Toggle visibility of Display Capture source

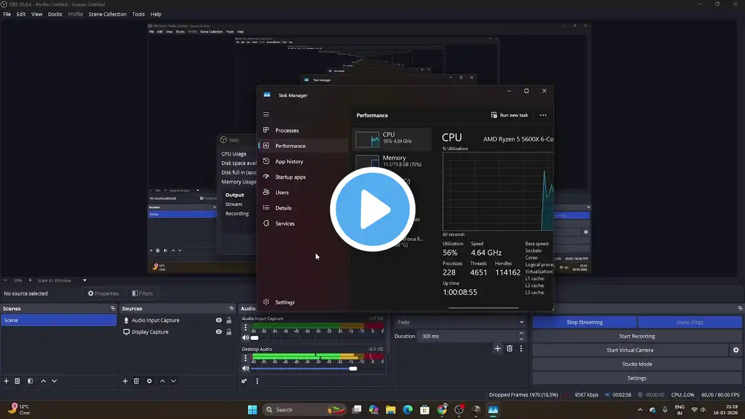(x=219, y=332)
